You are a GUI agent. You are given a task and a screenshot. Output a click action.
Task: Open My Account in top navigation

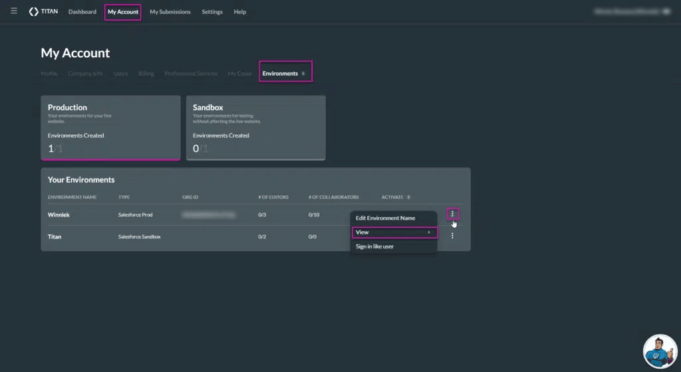coord(123,12)
